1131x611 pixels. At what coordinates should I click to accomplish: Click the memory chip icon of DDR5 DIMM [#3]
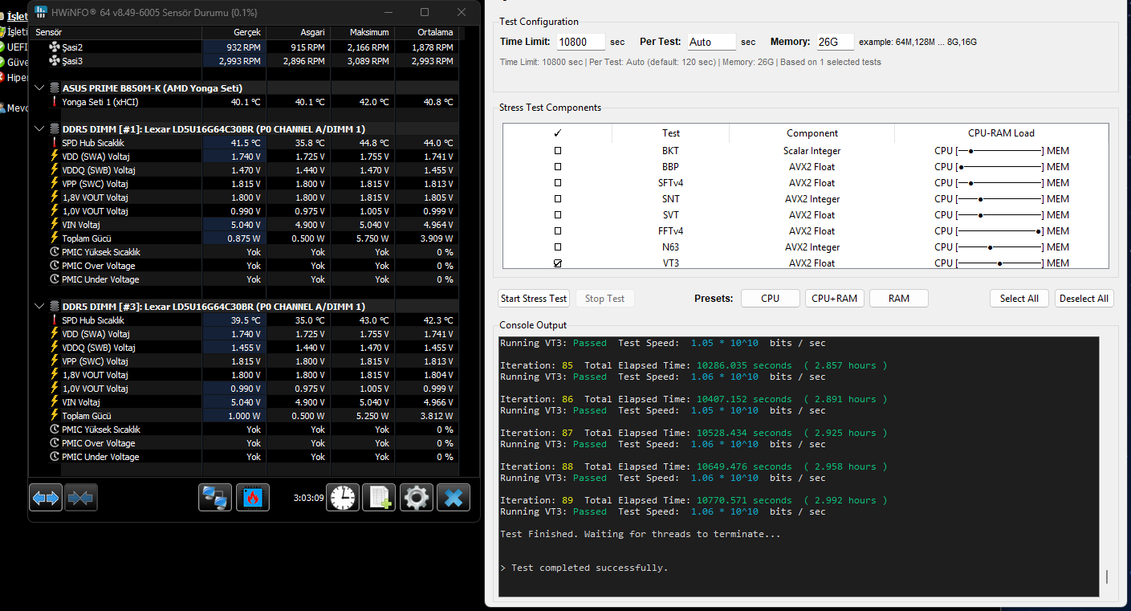click(x=55, y=306)
